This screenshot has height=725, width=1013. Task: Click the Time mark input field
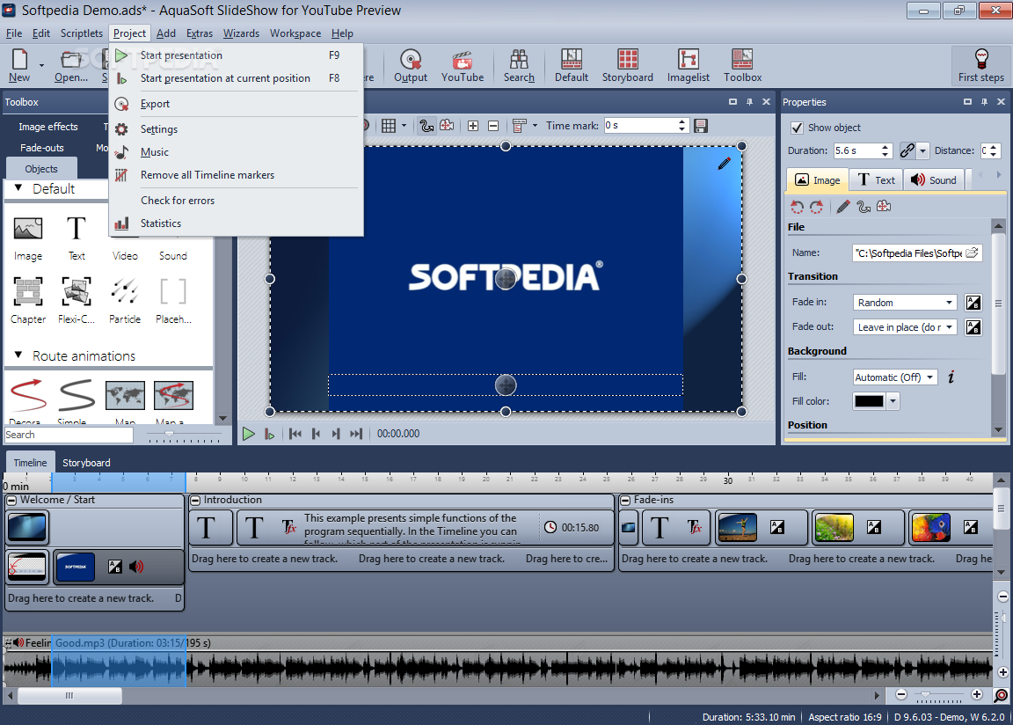tap(641, 125)
